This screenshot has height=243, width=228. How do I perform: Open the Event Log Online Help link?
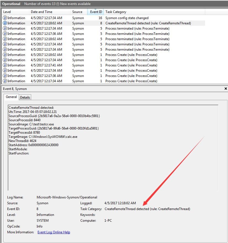[x=54, y=232]
